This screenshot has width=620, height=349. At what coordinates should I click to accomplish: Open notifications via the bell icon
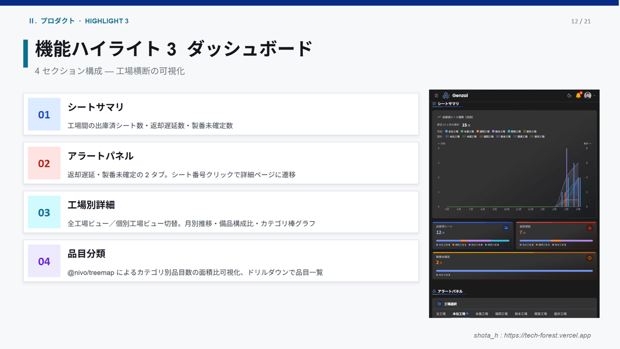[x=578, y=95]
